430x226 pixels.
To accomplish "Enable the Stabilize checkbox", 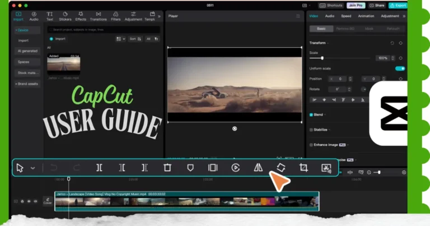I will (x=311, y=130).
